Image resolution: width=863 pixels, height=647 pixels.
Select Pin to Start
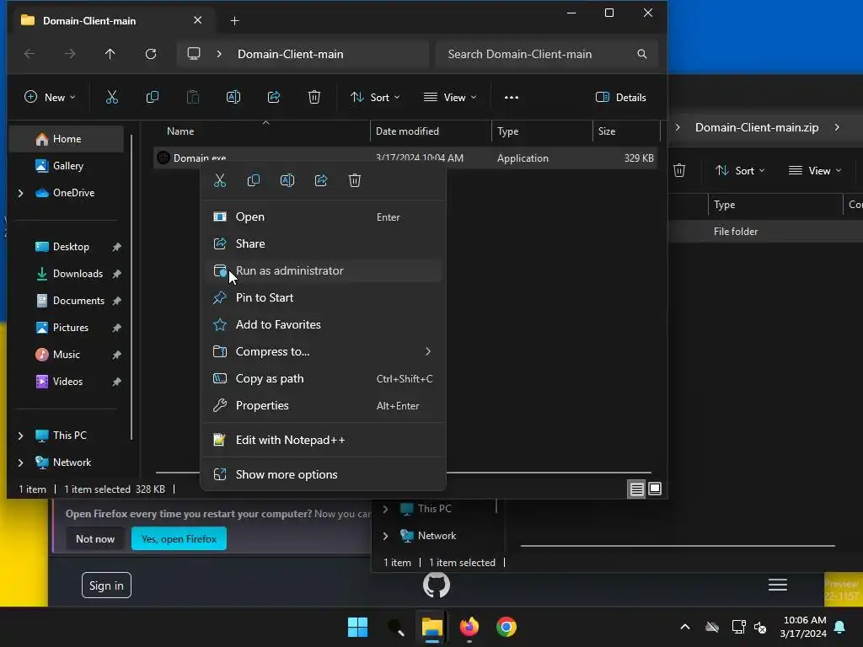(x=323, y=297)
